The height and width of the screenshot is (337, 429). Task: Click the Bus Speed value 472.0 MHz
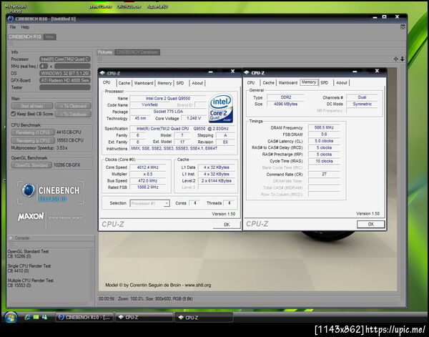click(148, 181)
